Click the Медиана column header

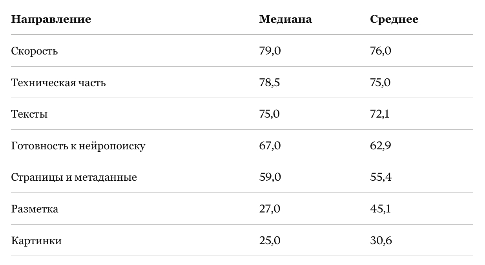[x=286, y=19]
